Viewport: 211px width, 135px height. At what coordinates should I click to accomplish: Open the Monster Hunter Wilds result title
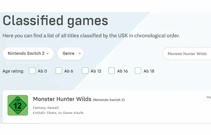[62, 99]
